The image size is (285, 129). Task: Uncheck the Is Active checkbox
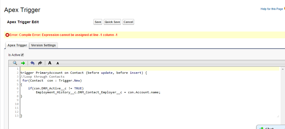click(x=22, y=55)
